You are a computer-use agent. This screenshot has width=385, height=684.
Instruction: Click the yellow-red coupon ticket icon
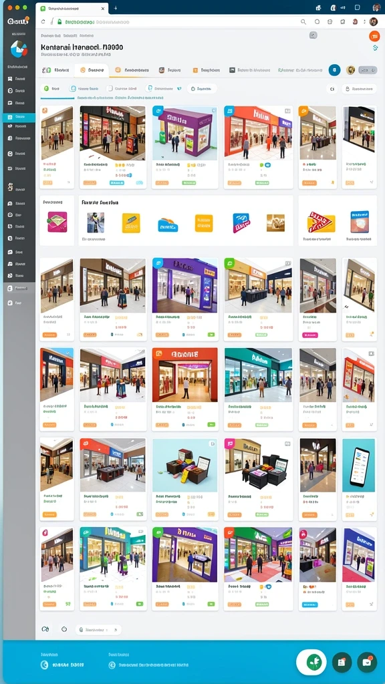pos(322,222)
